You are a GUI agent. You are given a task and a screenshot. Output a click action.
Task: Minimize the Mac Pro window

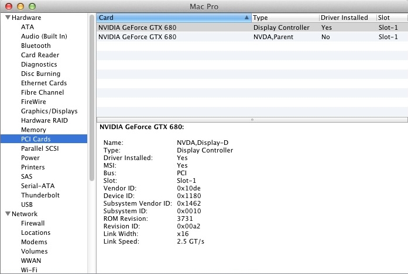20,6
